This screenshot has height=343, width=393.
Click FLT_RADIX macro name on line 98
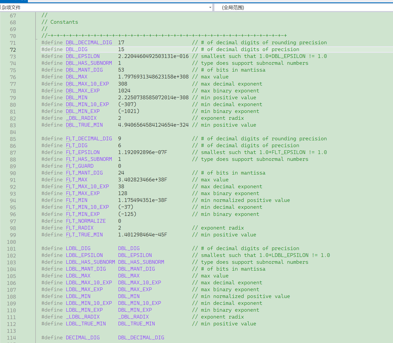coord(80,228)
